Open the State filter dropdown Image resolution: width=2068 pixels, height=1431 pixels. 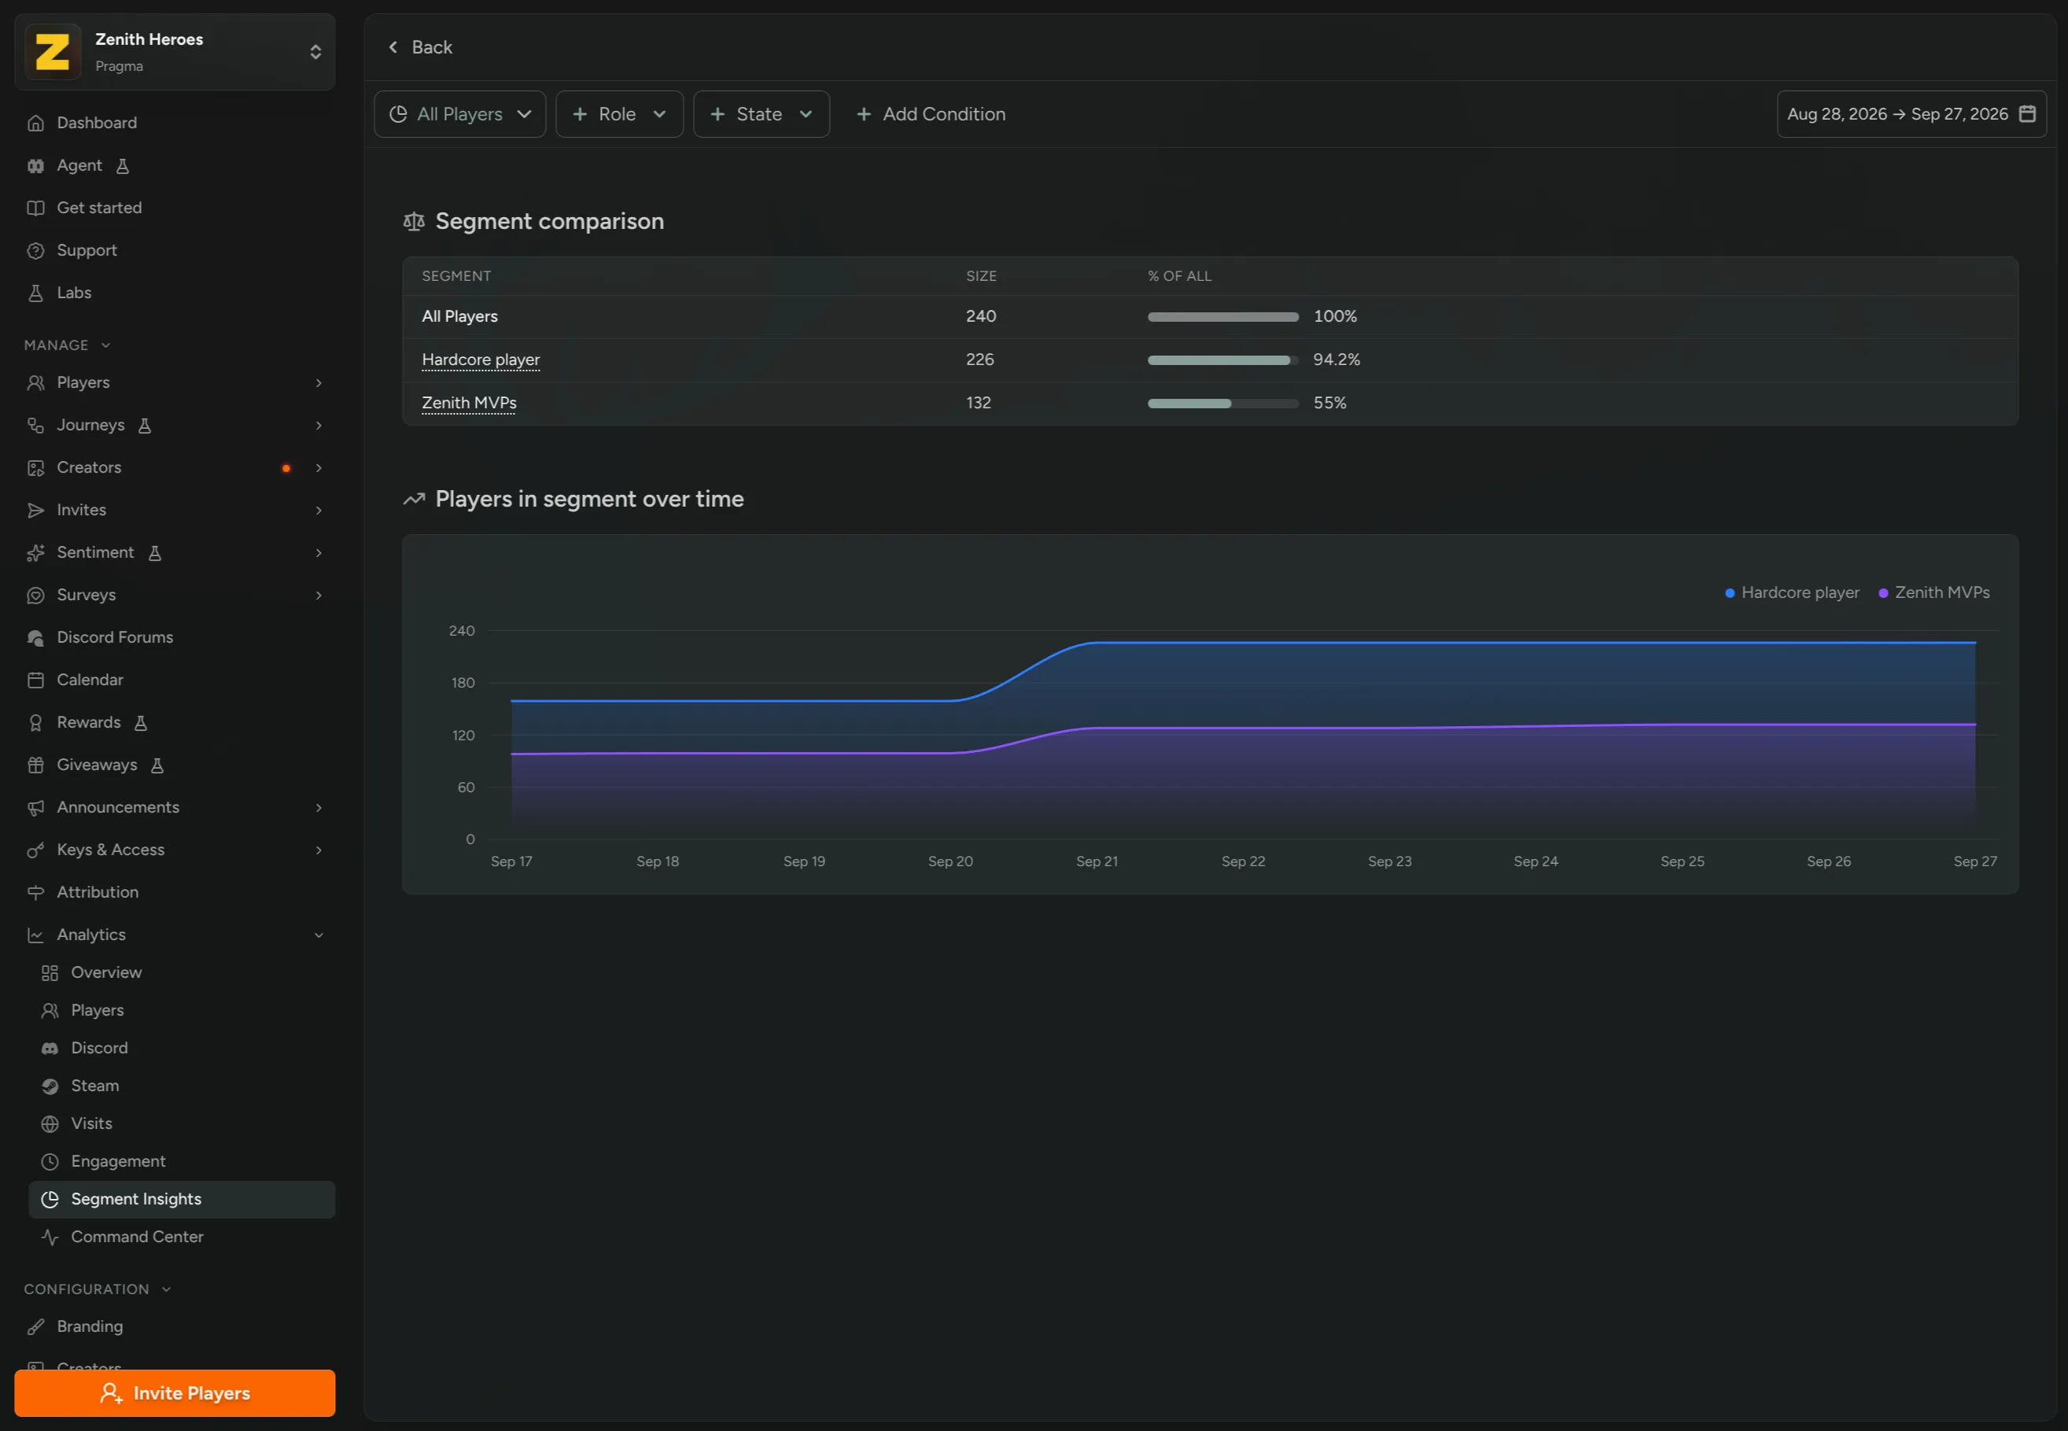(761, 114)
